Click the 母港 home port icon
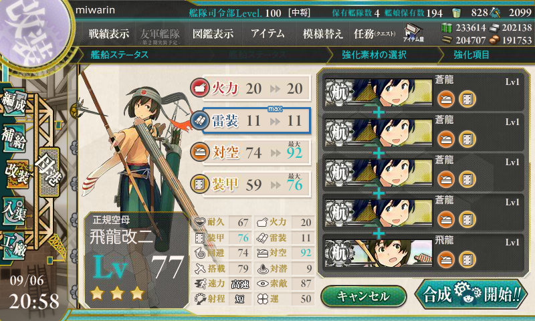This screenshot has height=321, width=535. point(49,173)
